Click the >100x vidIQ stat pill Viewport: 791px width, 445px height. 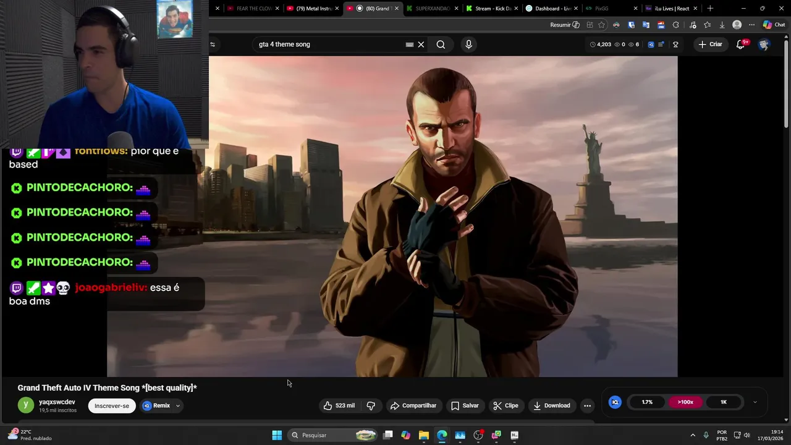[685, 402]
